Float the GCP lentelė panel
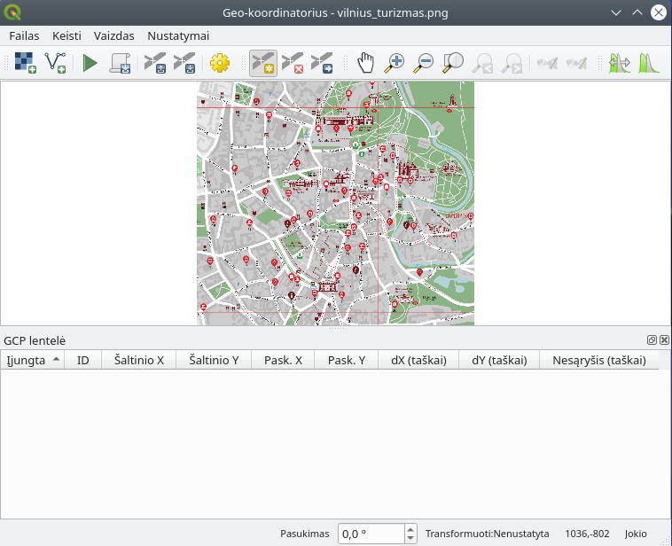This screenshot has width=672, height=546. tap(652, 340)
